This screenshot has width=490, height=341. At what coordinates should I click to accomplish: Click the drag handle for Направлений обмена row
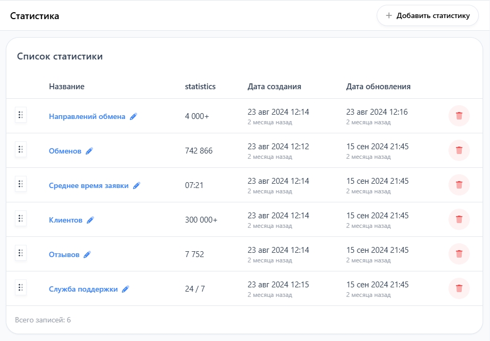21,115
